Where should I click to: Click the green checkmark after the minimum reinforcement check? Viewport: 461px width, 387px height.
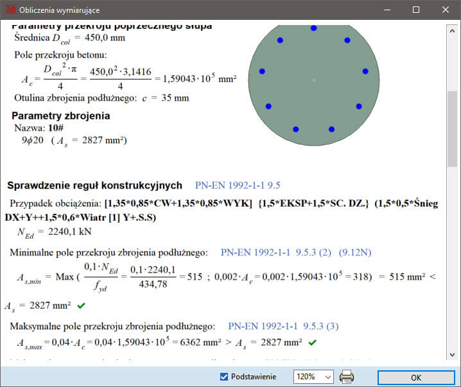81,306
